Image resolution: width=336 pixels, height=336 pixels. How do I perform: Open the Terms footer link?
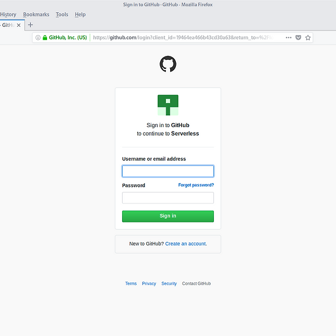click(131, 283)
